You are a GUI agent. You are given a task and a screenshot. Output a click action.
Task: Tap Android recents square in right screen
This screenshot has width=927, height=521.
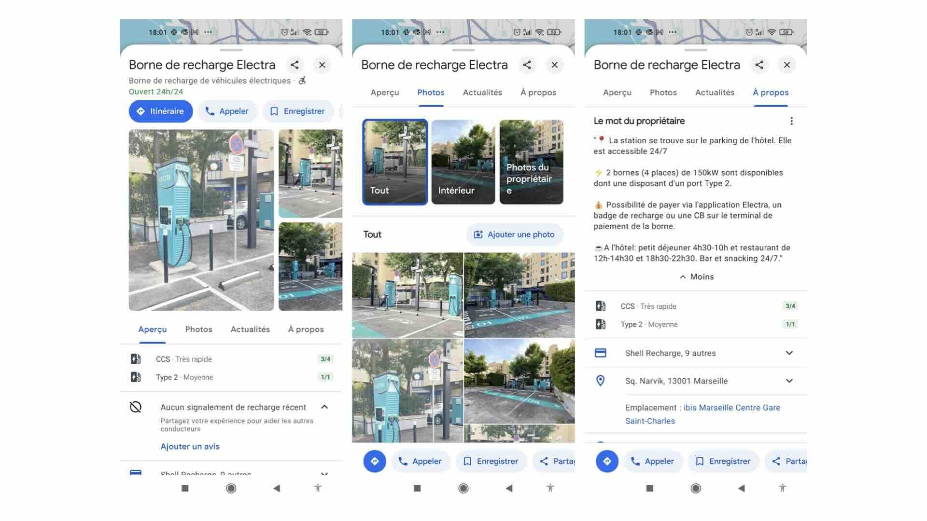(x=650, y=489)
